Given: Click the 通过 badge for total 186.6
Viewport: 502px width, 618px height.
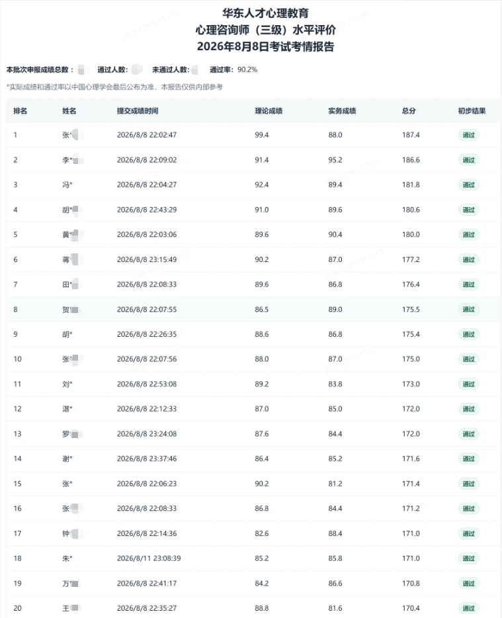Looking at the screenshot, I should 468,160.
